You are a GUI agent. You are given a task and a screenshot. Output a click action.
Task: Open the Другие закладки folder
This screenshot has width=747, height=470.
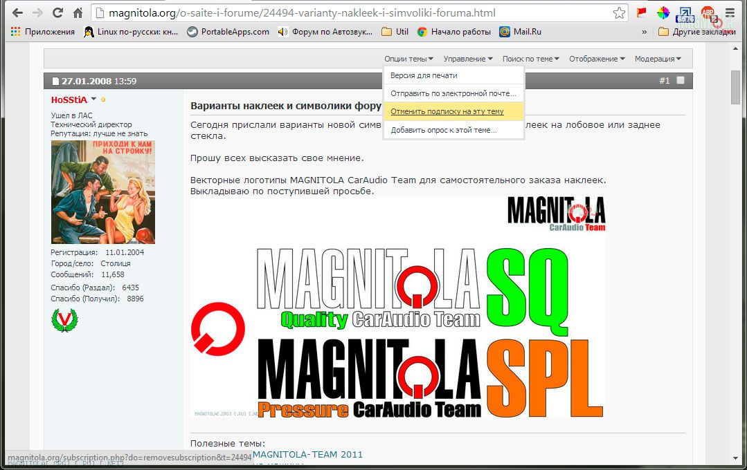[697, 32]
